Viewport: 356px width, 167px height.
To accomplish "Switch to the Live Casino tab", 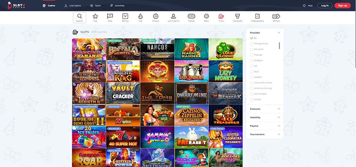I will pos(72,6).
